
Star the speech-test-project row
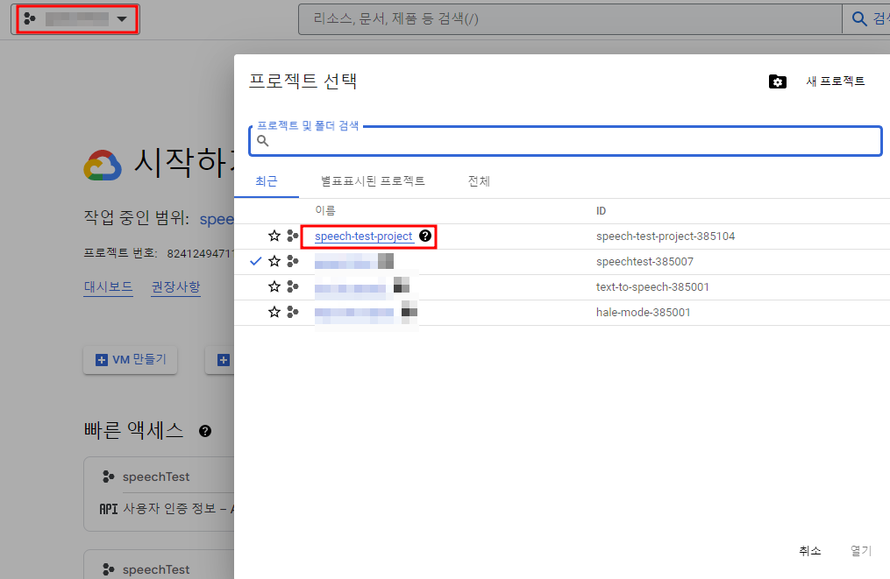point(274,236)
